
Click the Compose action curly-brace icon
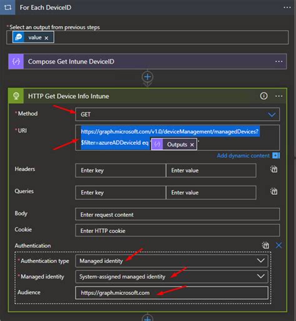pos(16,62)
